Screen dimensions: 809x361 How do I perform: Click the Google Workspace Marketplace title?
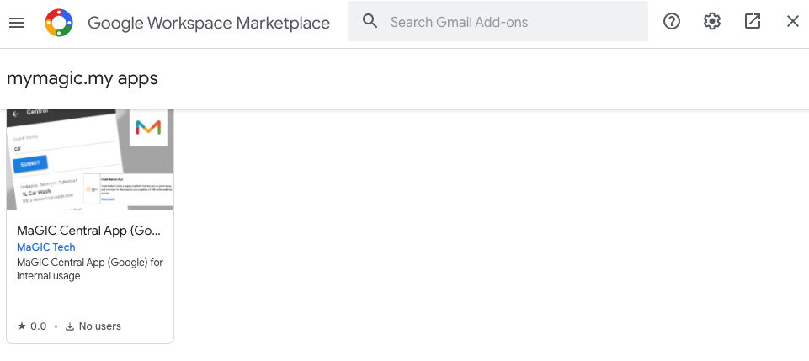[x=209, y=23]
